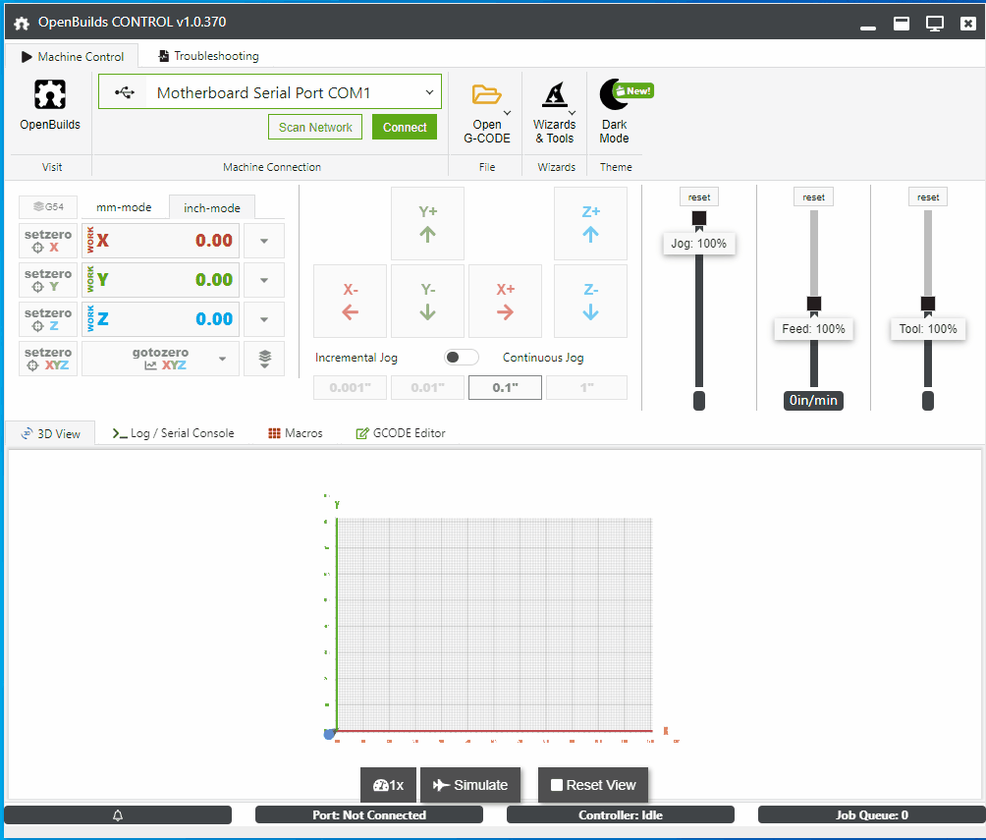Jog the X- axis arrow
This screenshot has height=840, width=986.
coord(350,301)
